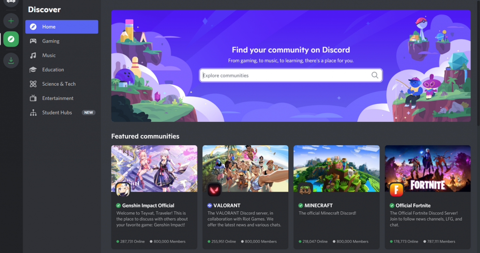Click the MINECRAFT server title
The height and width of the screenshot is (253, 480).
(x=318, y=206)
